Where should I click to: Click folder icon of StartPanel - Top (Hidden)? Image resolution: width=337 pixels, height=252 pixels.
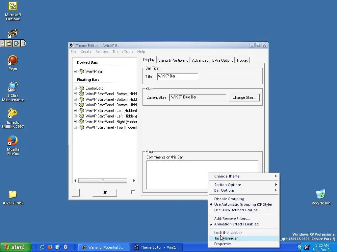81,127
